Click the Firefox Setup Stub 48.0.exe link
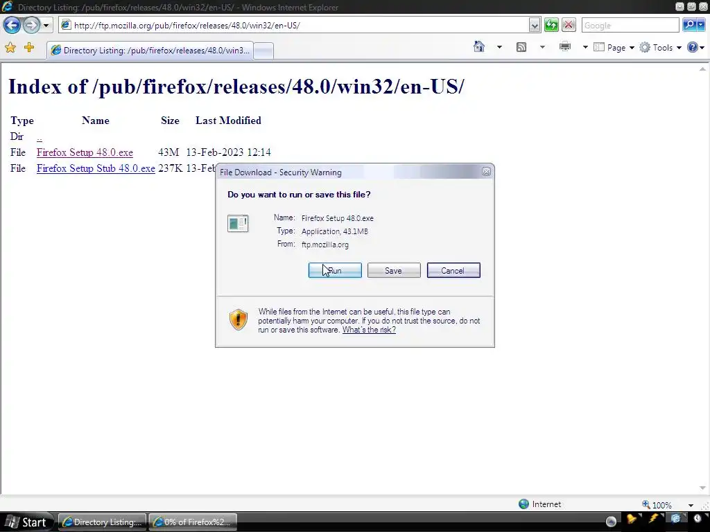Screen dimensions: 710x532 pos(96,168)
